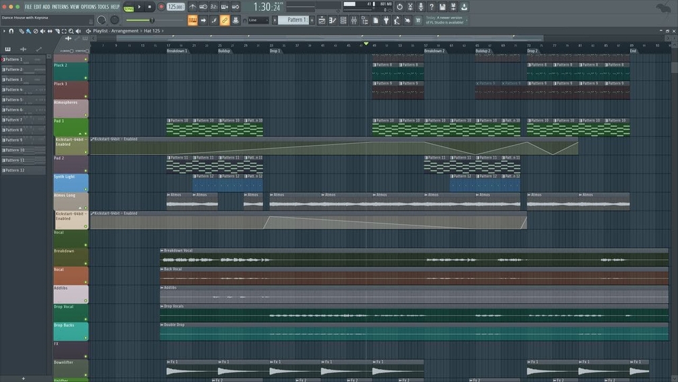Open the OPTIONS menu
Image resolution: width=678 pixels, height=382 pixels.
point(88,7)
